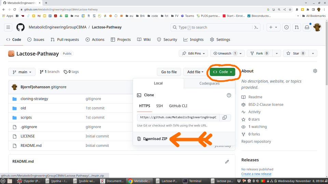
Task: Click the clone help question mark
Action: (x=229, y=95)
